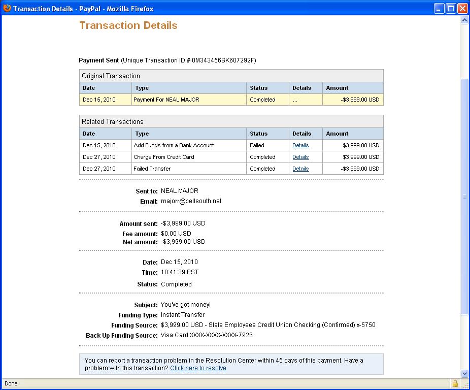Screen dimensions: 470x390
Task: Click the scrollbar down arrow
Action: point(464,373)
